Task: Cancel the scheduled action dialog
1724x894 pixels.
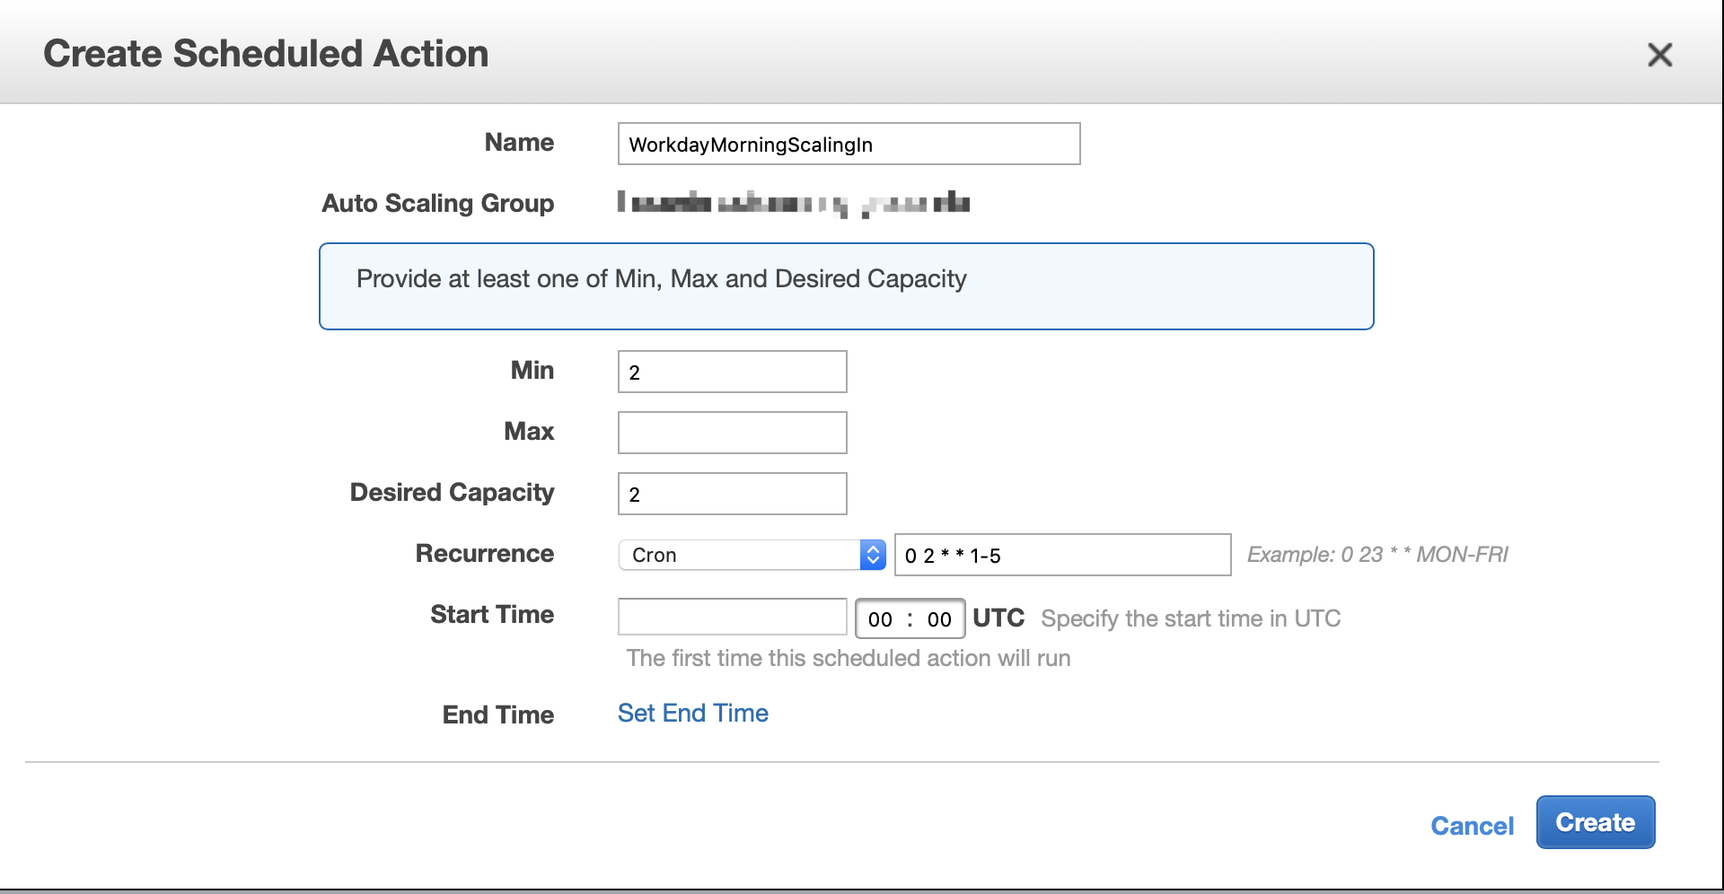Action: (x=1472, y=826)
